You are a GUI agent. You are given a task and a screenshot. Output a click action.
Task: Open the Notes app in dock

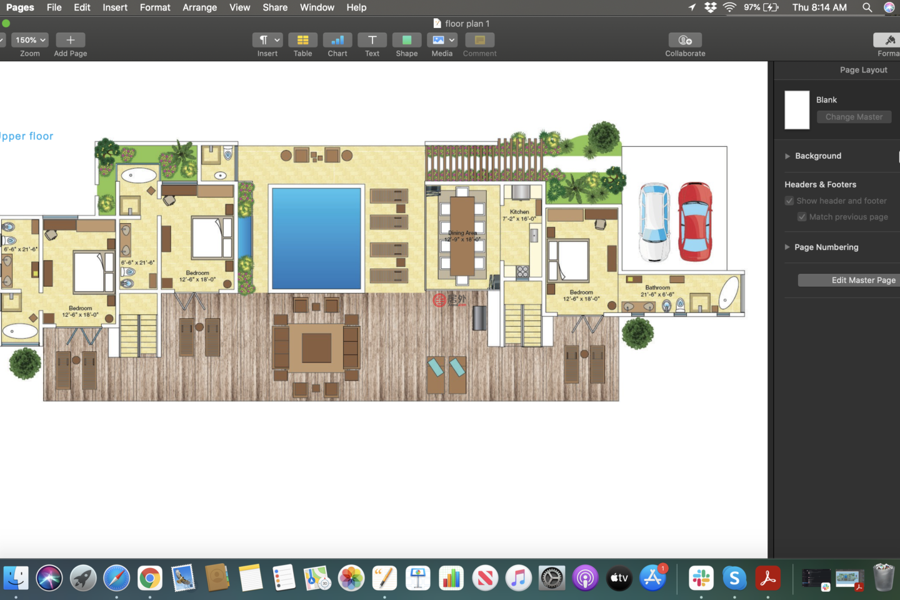click(x=251, y=578)
